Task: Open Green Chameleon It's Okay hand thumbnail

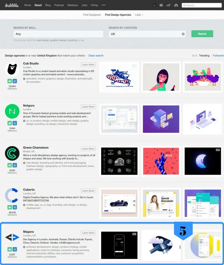Action: pyautogui.click(x=161, y=161)
